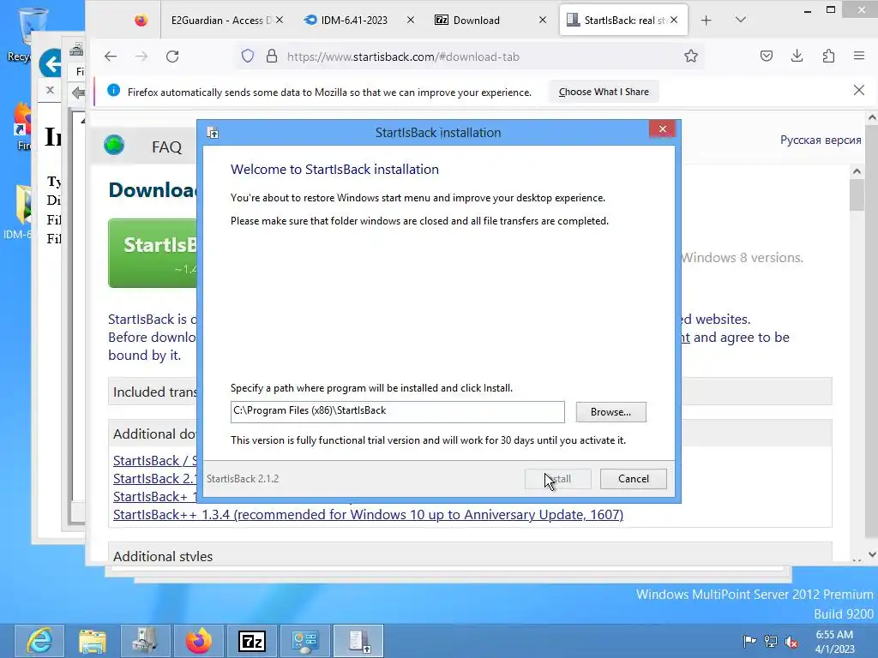878x658 pixels.
Task: Bookmark this page with the star
Action: (691, 56)
